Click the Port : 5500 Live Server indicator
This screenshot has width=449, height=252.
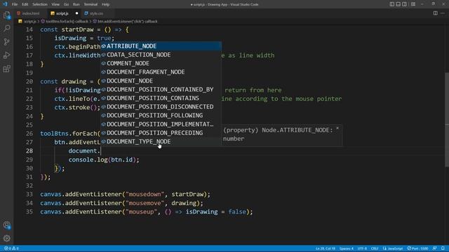coord(418,248)
